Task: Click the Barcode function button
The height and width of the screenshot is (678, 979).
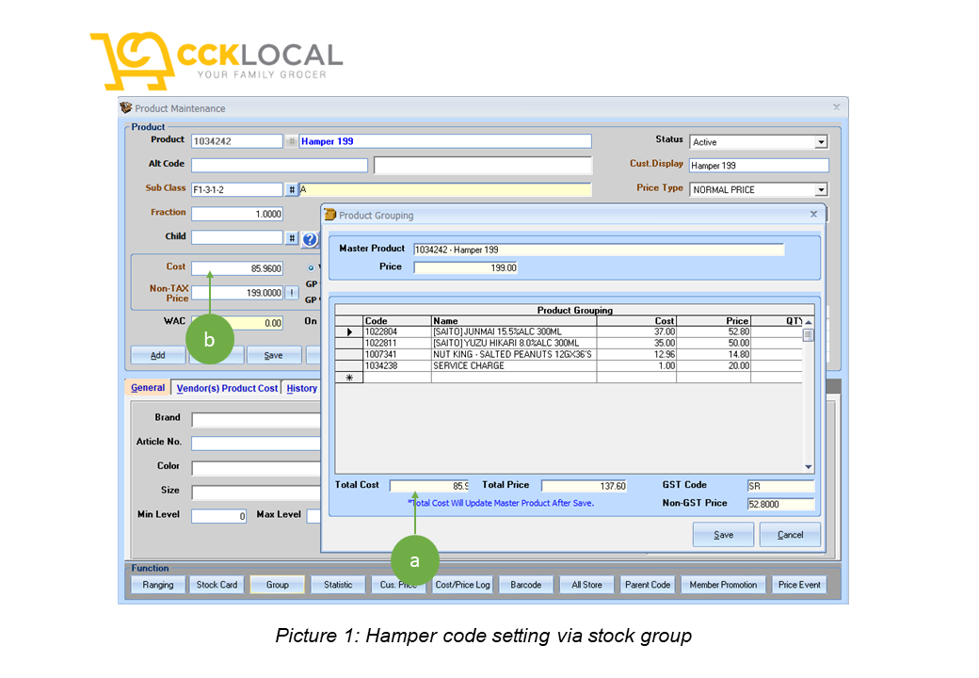Action: (x=524, y=584)
